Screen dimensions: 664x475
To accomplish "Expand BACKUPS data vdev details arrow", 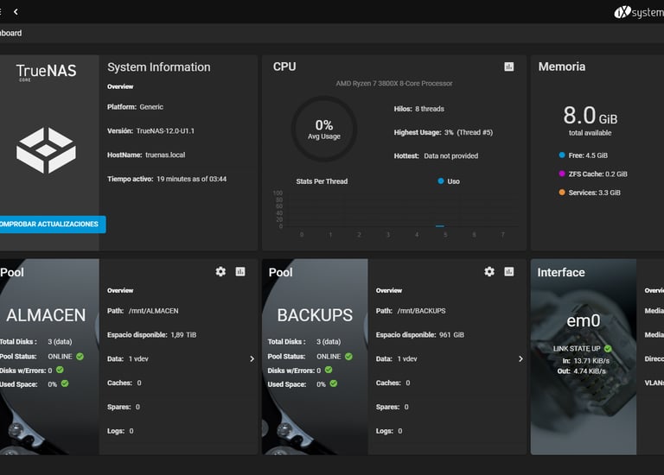I will pos(520,358).
